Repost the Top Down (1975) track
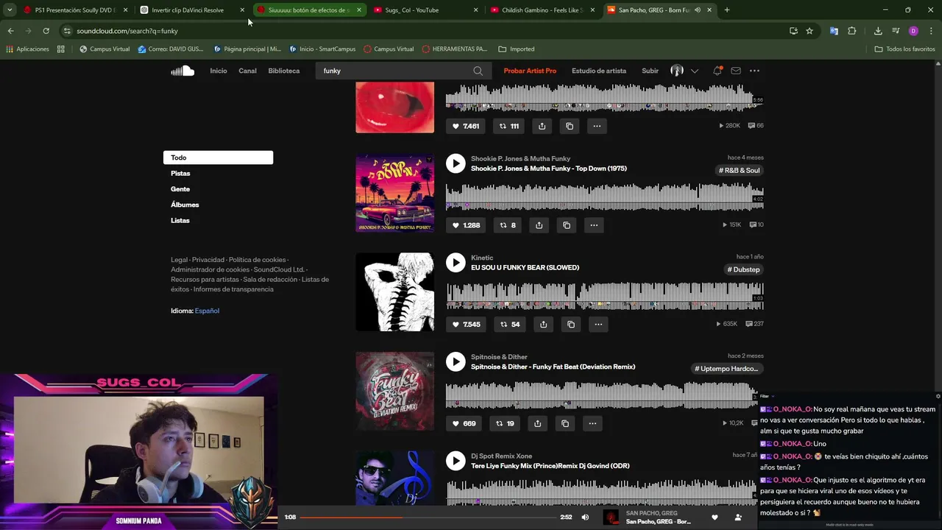 [508, 225]
